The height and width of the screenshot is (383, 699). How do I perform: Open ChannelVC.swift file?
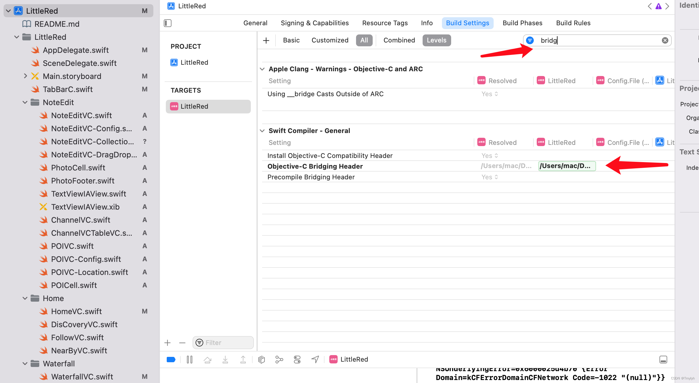tap(81, 220)
